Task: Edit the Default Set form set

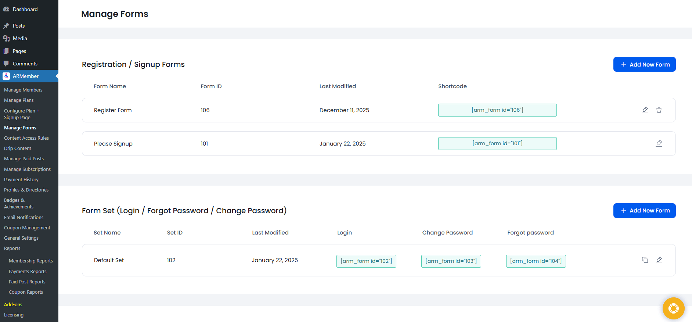Action: (659, 260)
